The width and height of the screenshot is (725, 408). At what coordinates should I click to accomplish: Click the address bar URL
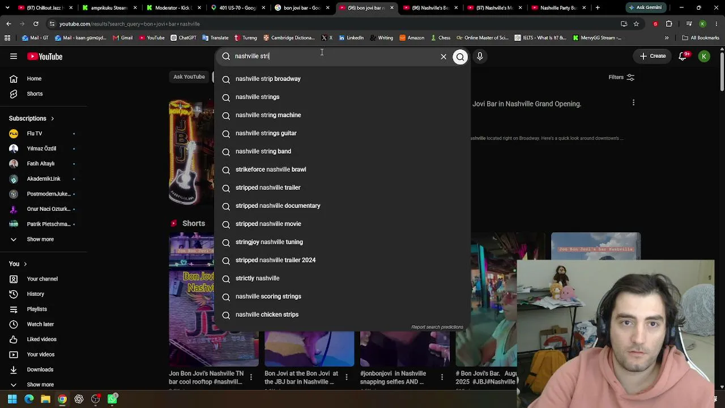click(129, 24)
